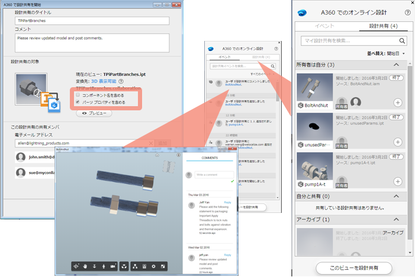
Task: Collapse アーカイブ (1) section
Action: 396,219
